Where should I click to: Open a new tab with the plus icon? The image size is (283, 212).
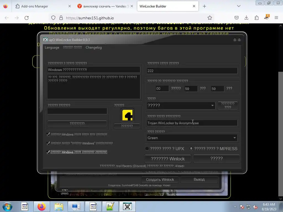tap(204, 6)
